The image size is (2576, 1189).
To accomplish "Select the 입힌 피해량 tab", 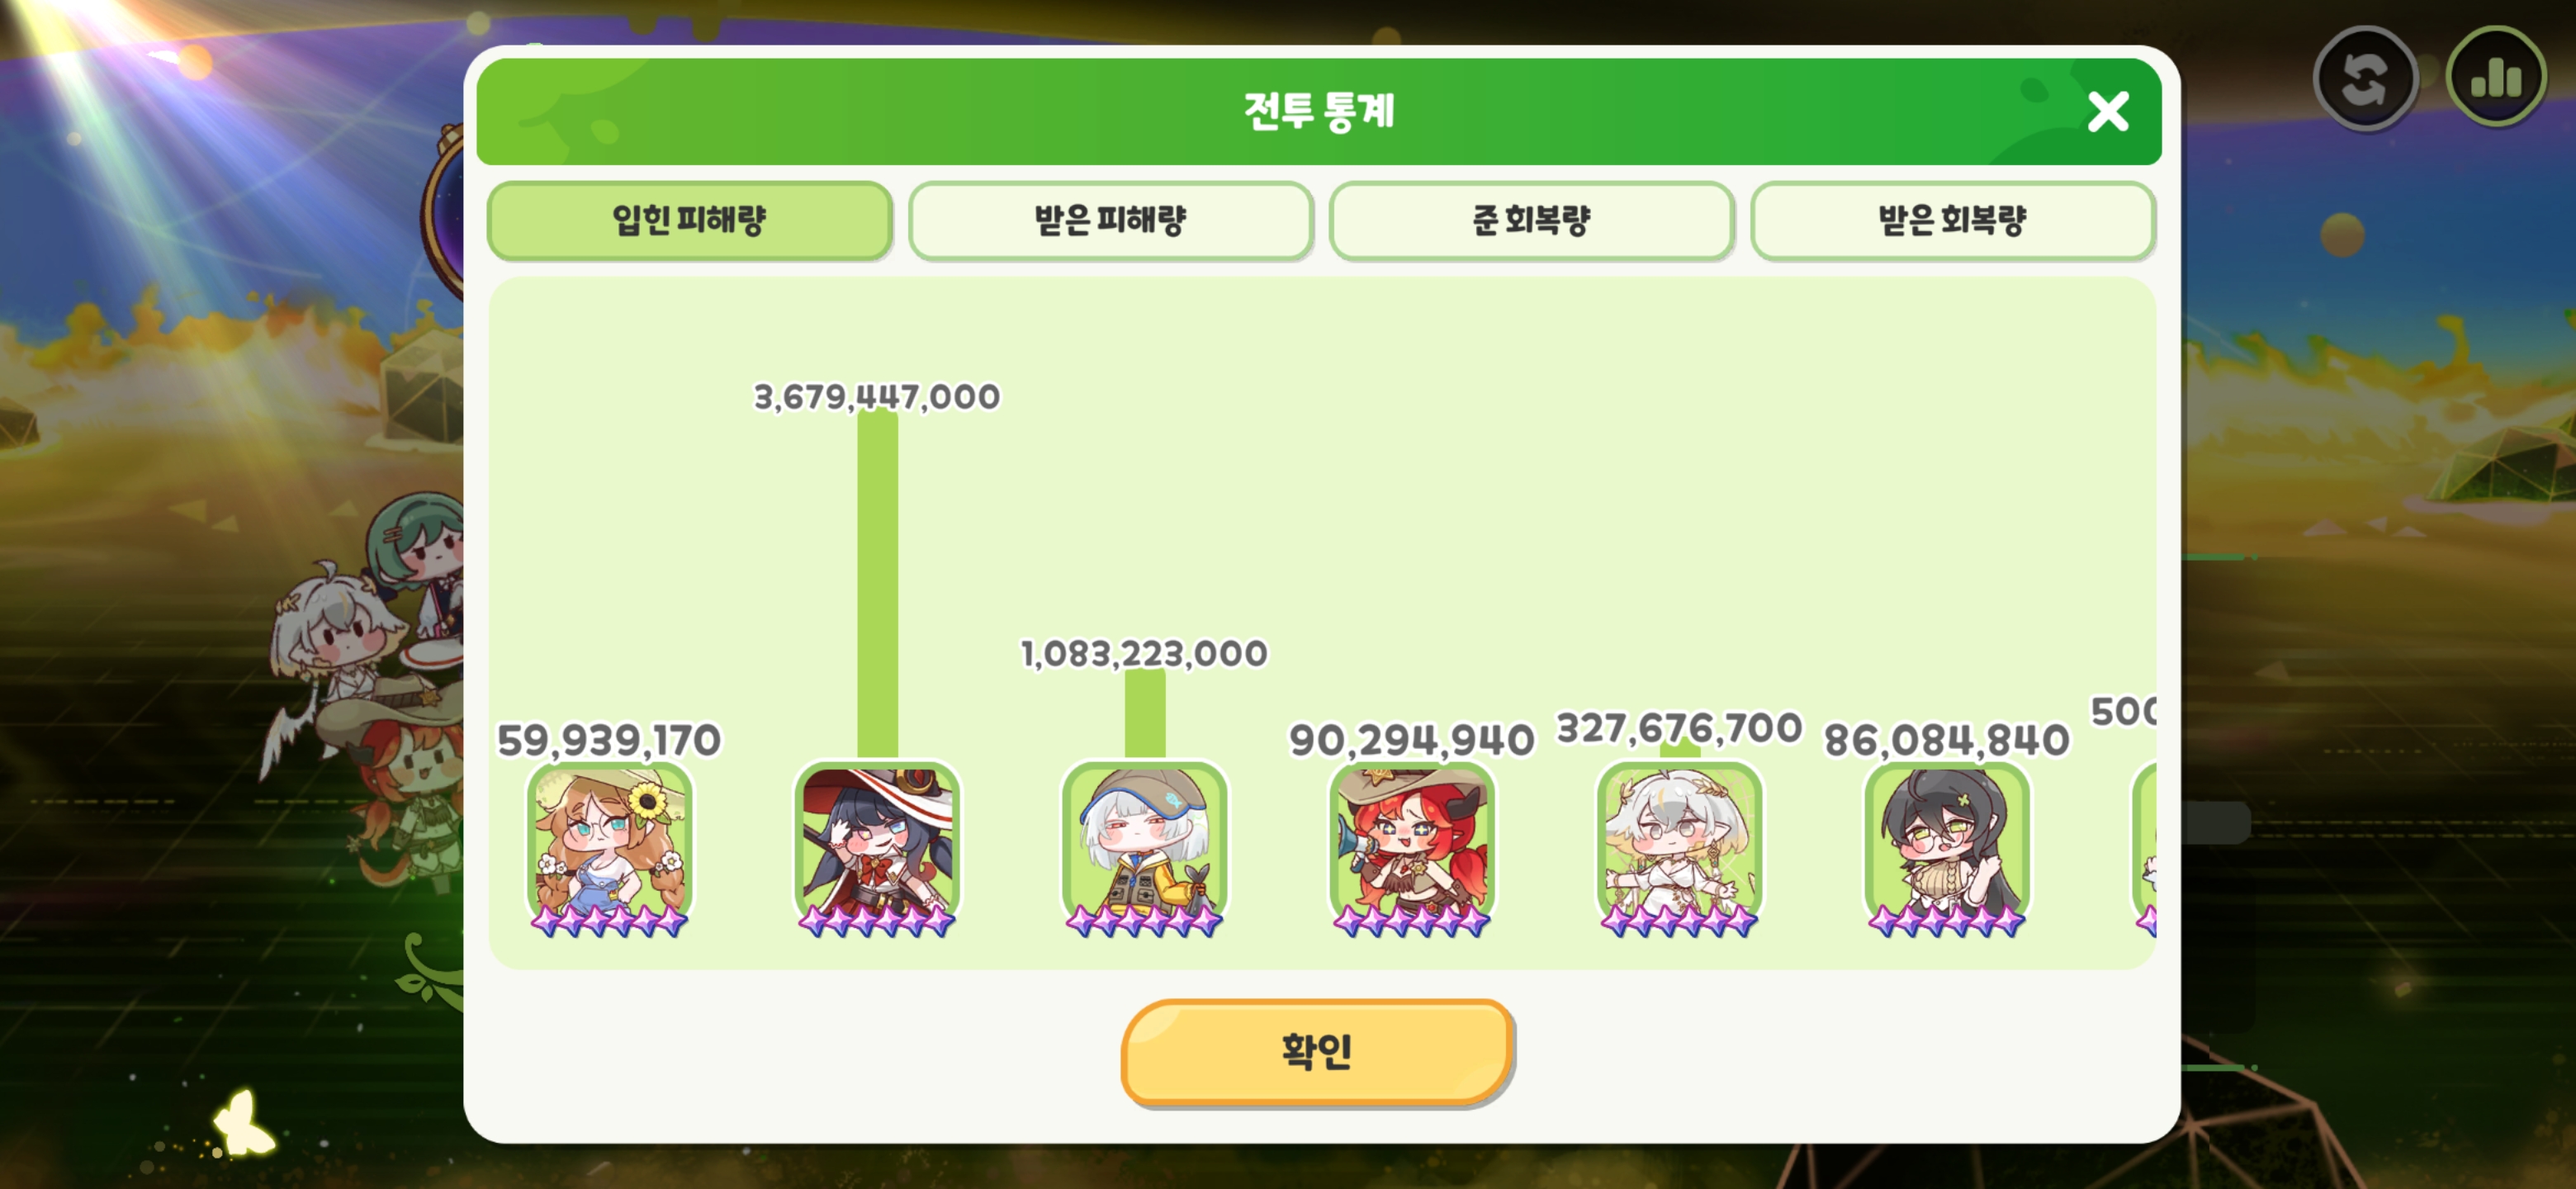I will click(689, 220).
